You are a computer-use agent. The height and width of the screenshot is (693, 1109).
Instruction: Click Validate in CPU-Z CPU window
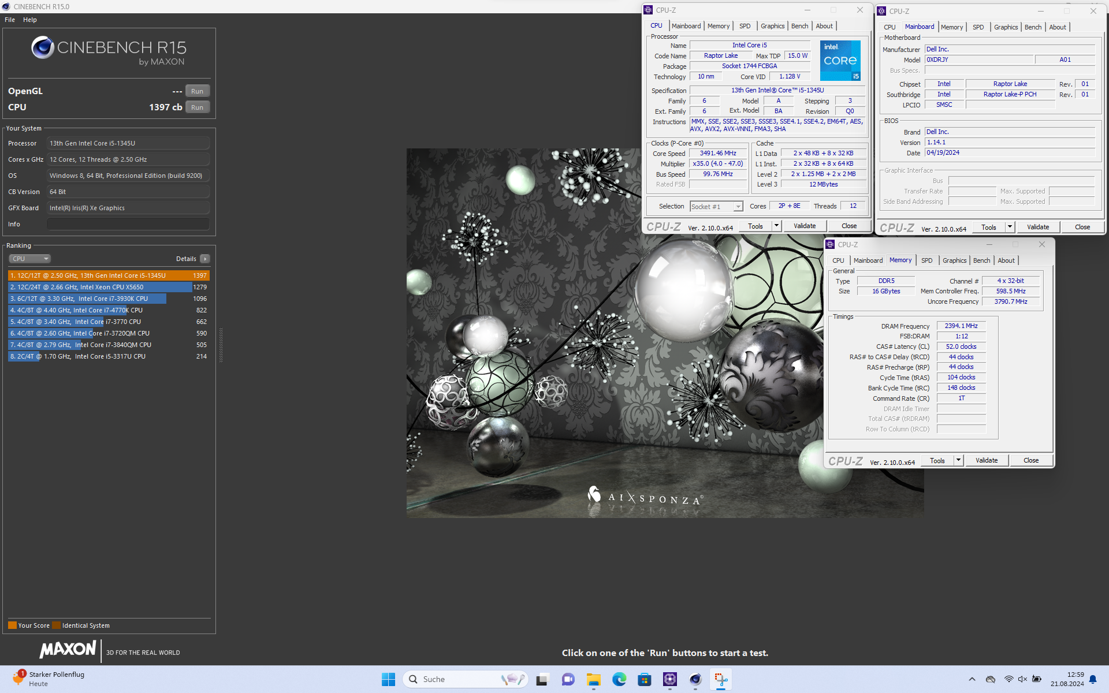pos(805,226)
